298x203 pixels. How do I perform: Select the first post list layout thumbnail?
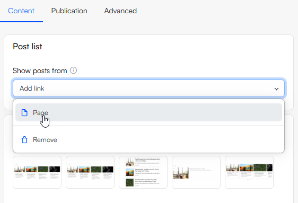pyautogui.click(x=37, y=172)
